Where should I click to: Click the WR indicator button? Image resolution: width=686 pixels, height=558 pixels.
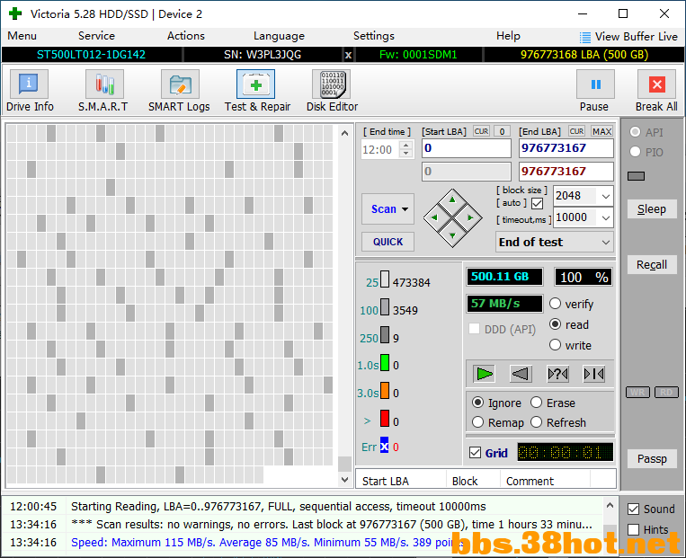click(637, 393)
